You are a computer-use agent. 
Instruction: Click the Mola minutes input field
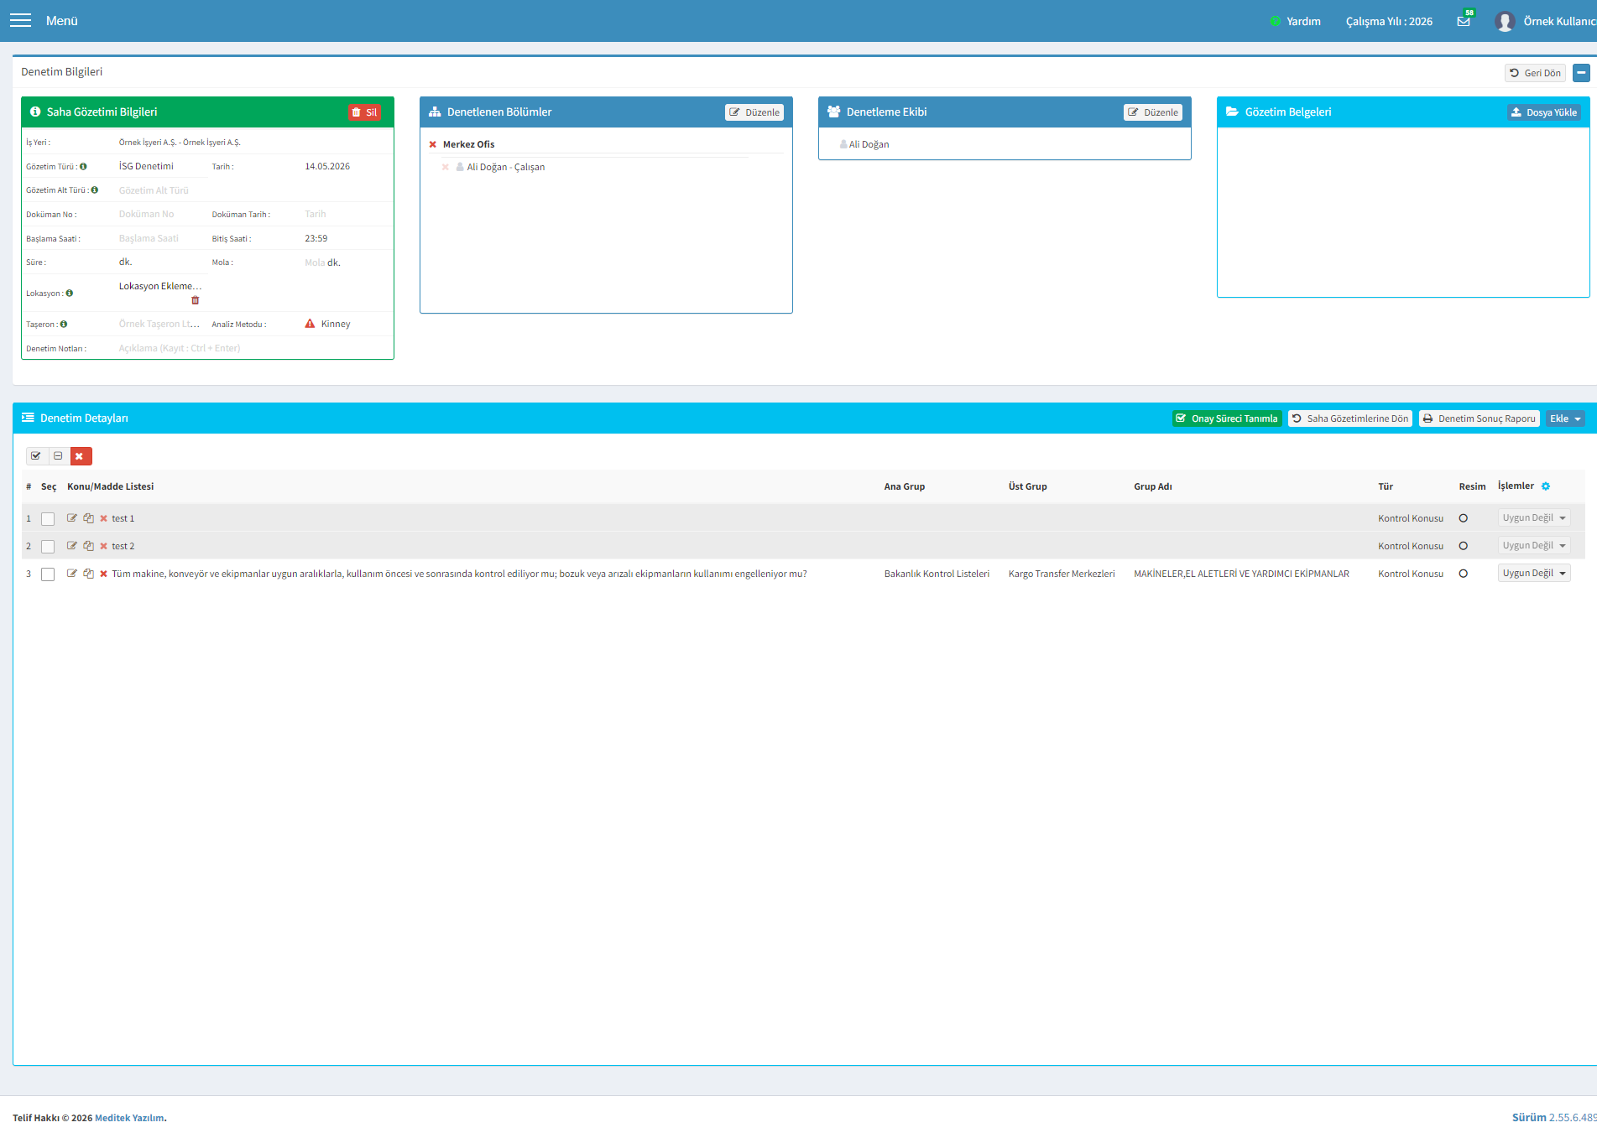315,262
